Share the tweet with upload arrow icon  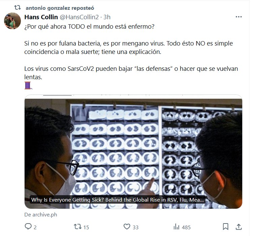pyautogui.click(x=239, y=227)
